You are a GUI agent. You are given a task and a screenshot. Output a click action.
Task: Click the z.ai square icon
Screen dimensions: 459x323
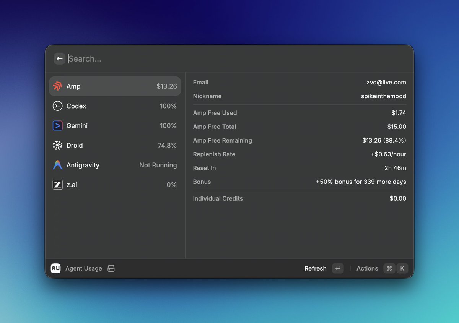[57, 185]
